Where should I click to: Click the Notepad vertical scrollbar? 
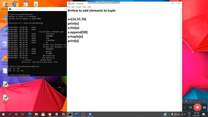point(181,60)
